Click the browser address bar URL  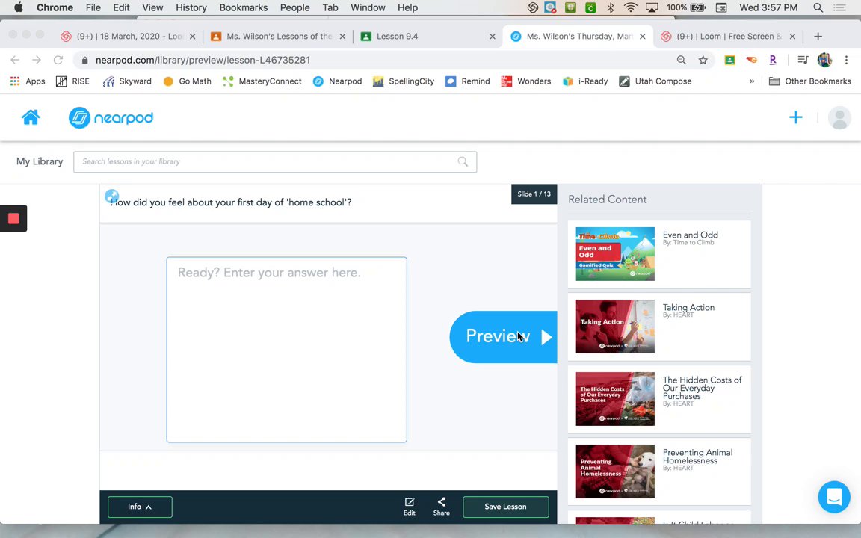(203, 60)
